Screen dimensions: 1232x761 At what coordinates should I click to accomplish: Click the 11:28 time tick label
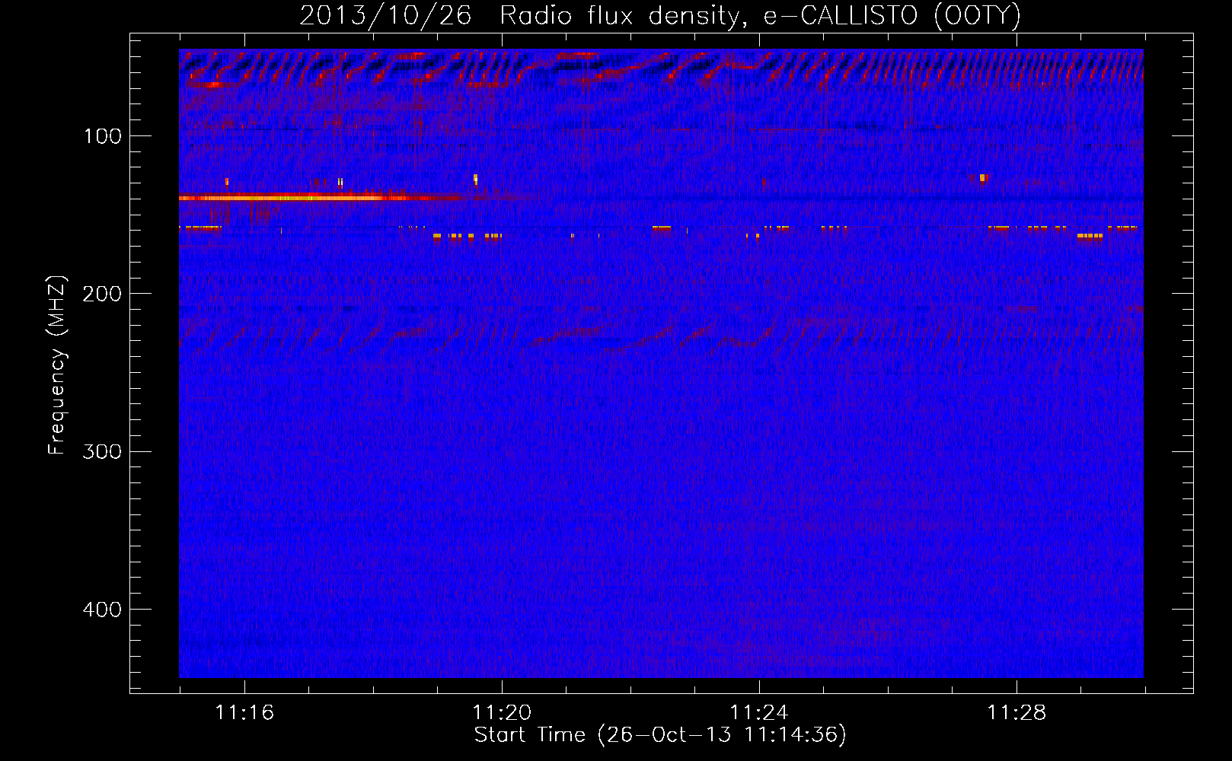1017,713
